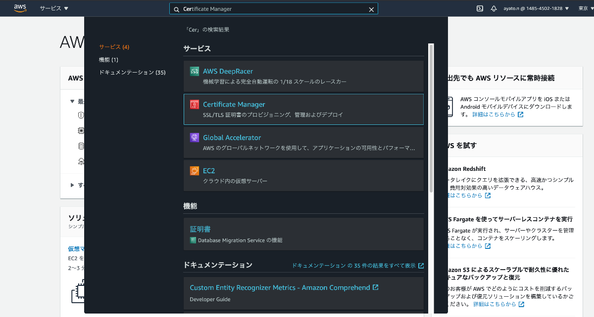Open the S3 詳細はこちらから link
This screenshot has width=594, height=317.
pyautogui.click(x=495, y=304)
